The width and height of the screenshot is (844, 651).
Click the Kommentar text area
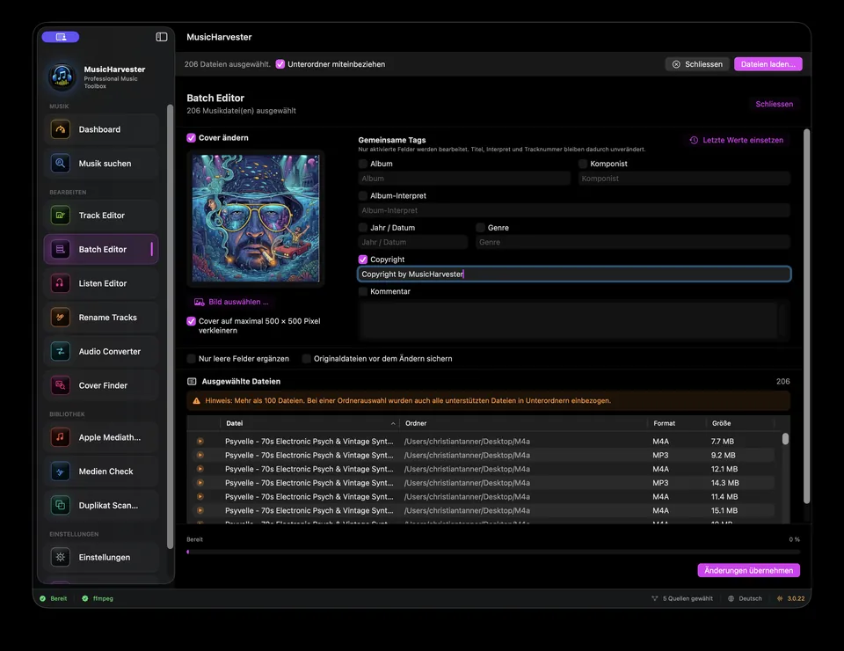[x=574, y=320]
